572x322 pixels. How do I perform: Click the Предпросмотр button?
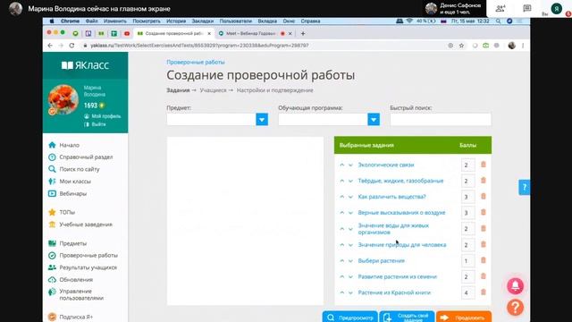coord(349,318)
